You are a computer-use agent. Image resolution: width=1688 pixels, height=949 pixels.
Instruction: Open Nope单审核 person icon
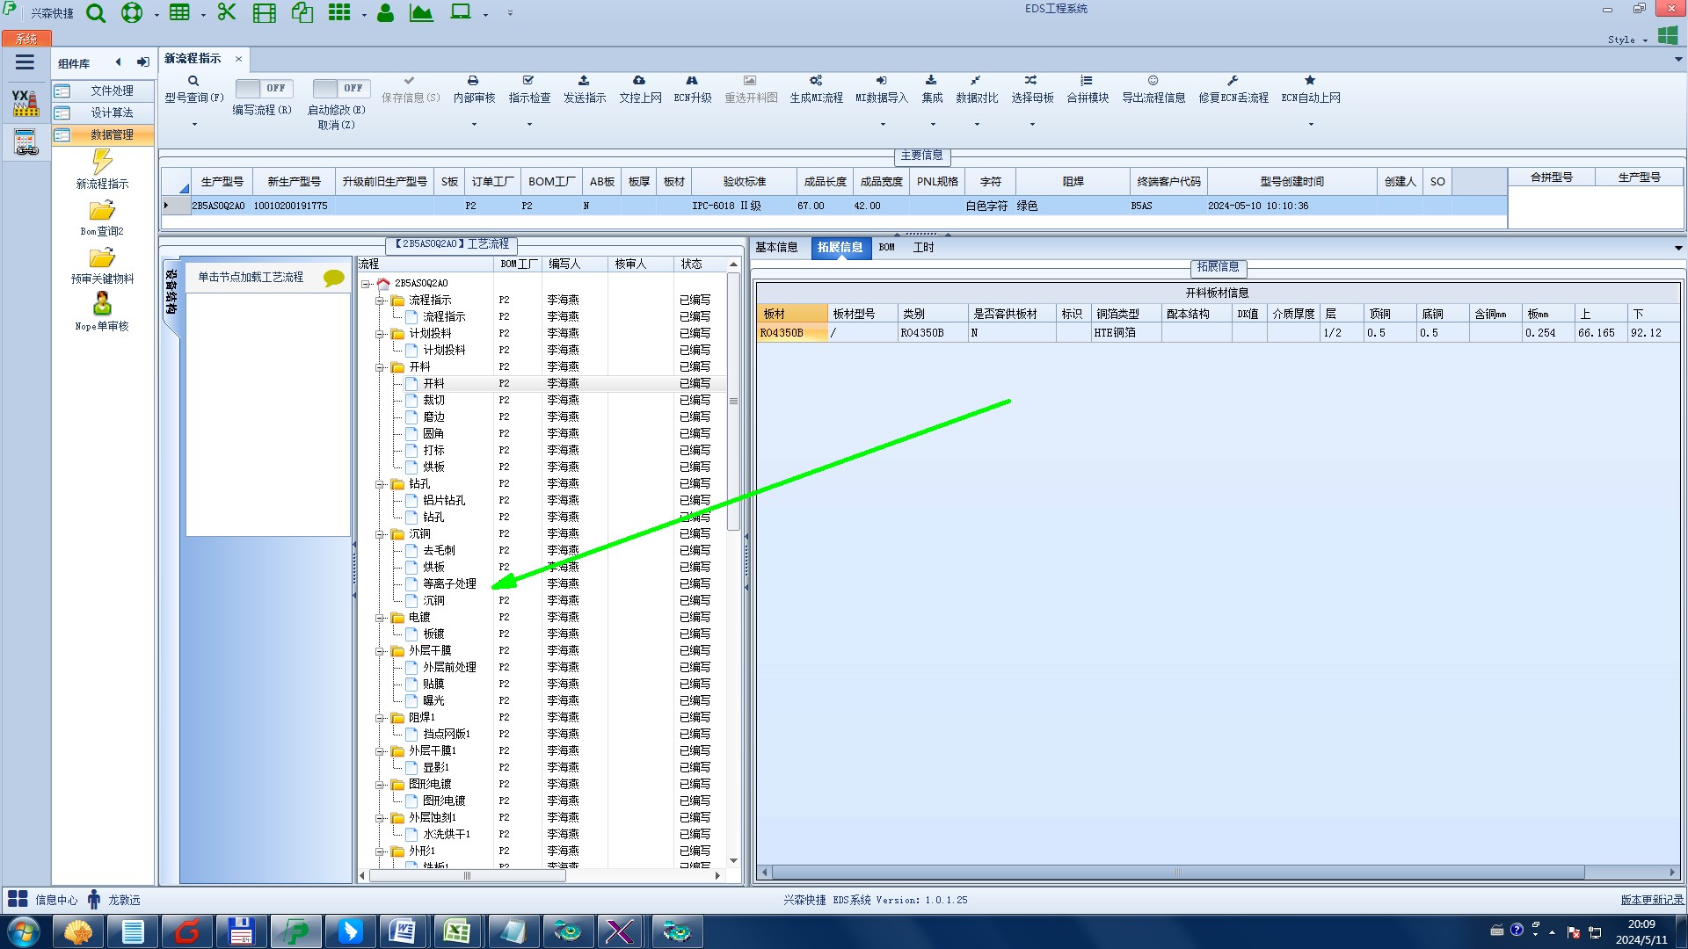(x=102, y=304)
